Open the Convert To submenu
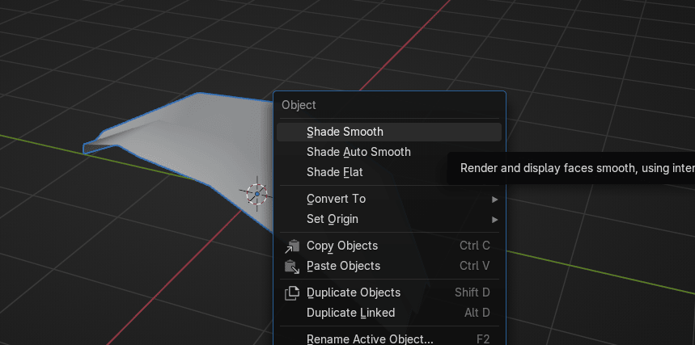Viewport: 695px width, 345px height. point(336,199)
